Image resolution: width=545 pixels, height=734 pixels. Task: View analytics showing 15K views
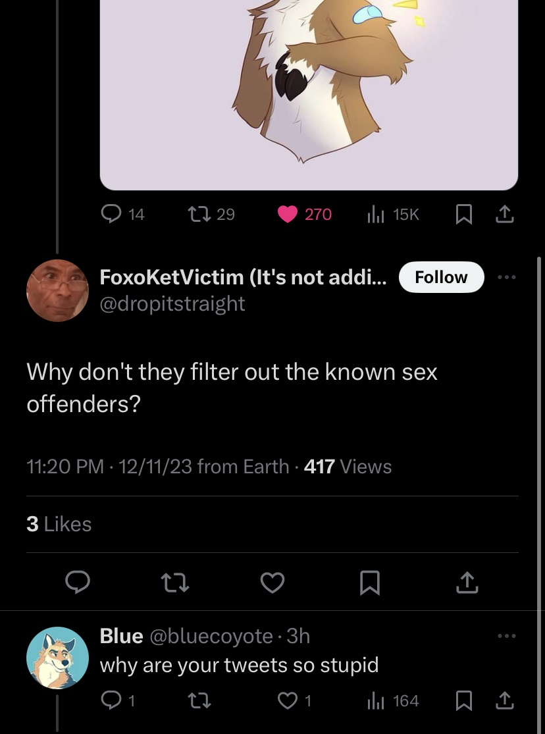[393, 215]
